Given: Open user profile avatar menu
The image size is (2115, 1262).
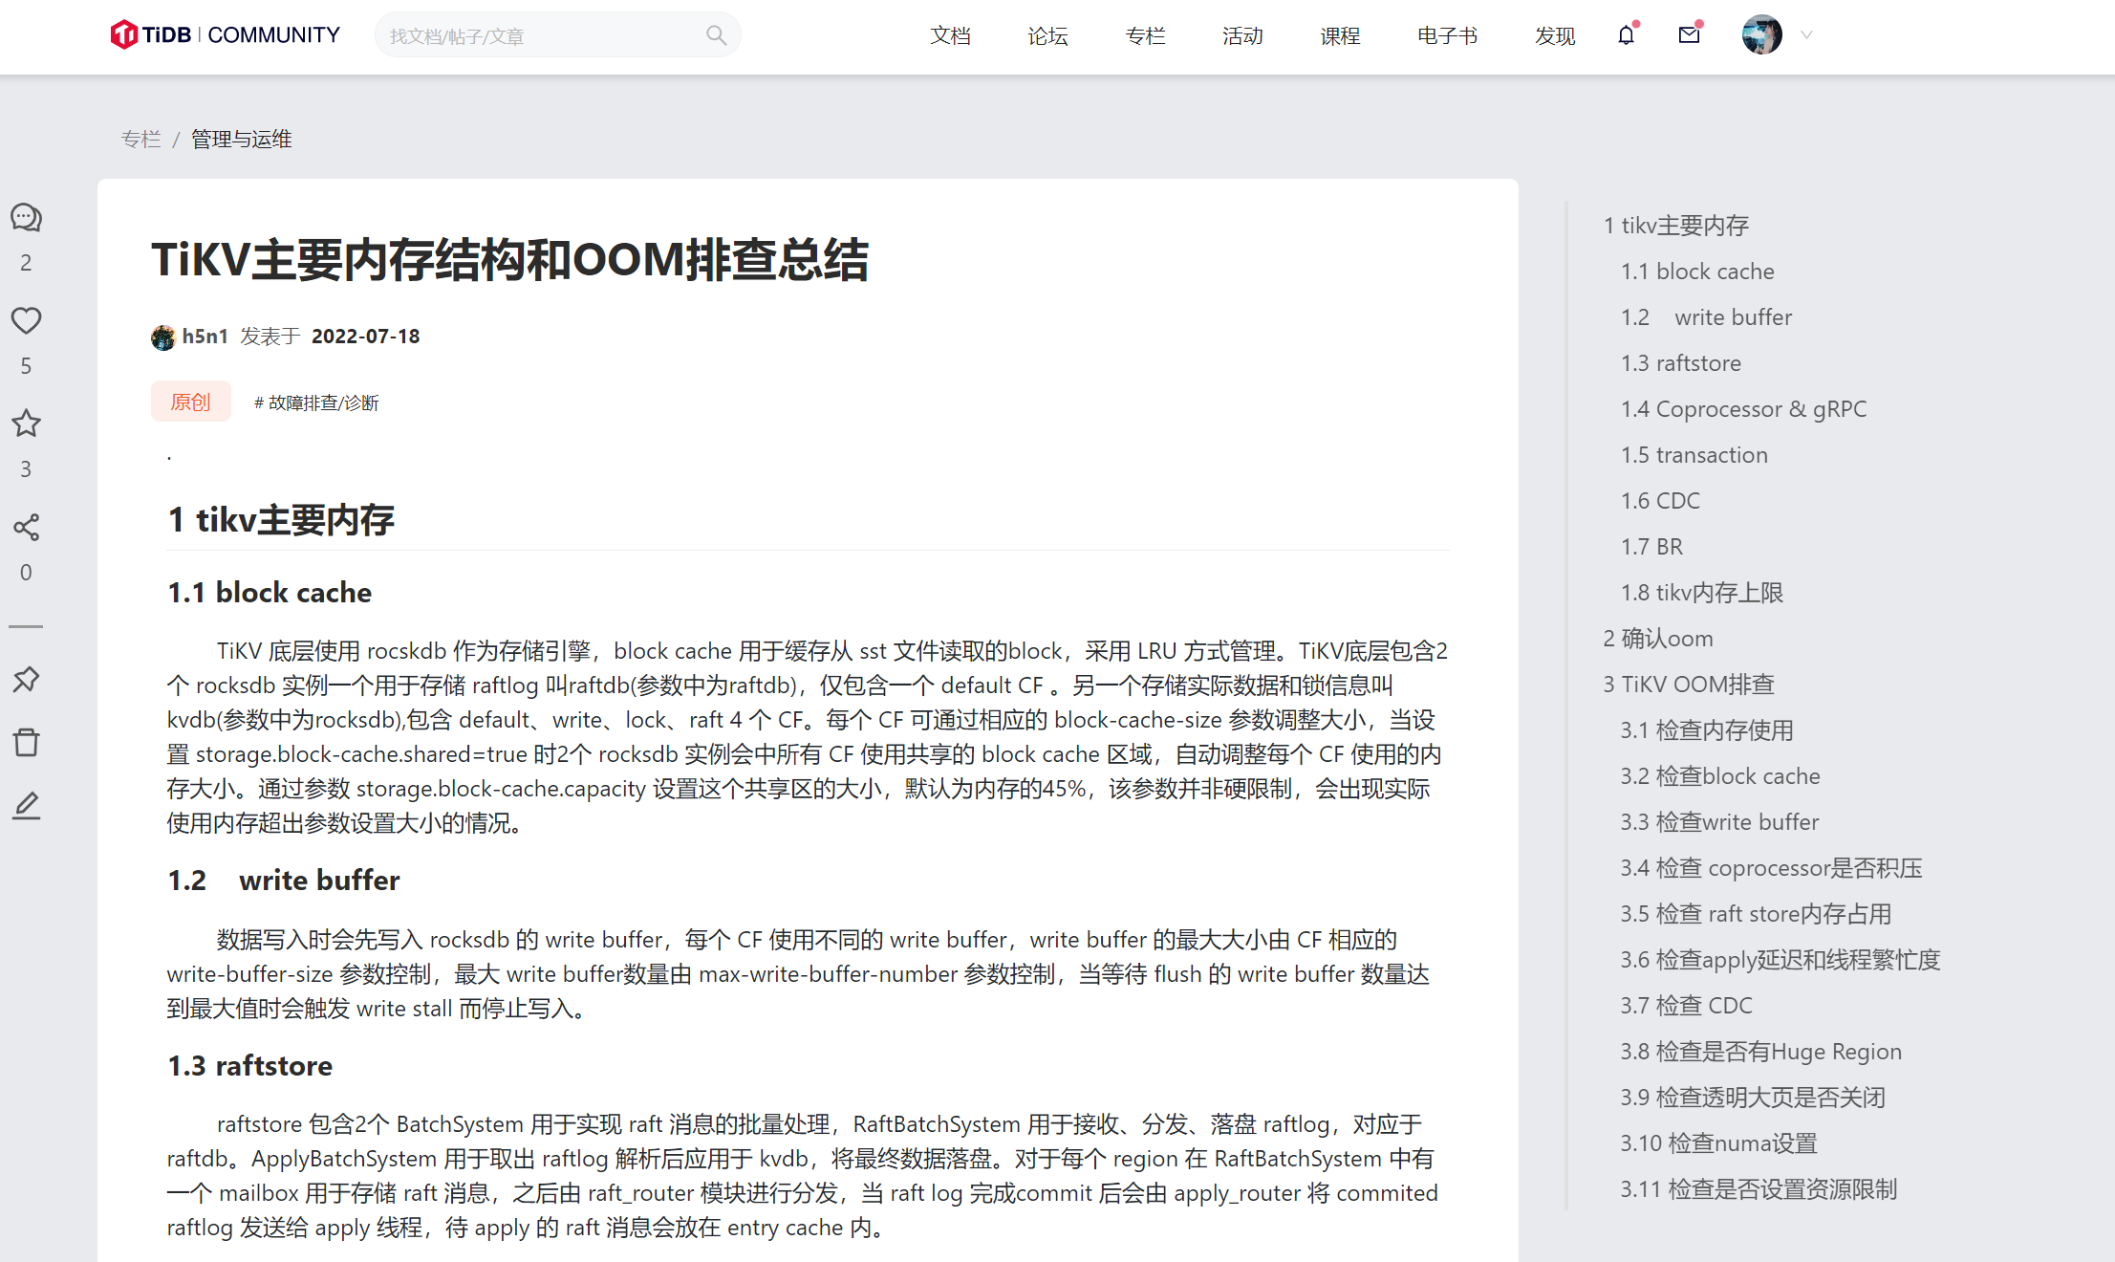Looking at the screenshot, I should pos(1761,35).
